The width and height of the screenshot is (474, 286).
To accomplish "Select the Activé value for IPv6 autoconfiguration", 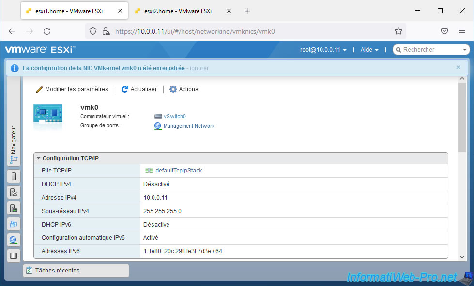I will [151, 238].
